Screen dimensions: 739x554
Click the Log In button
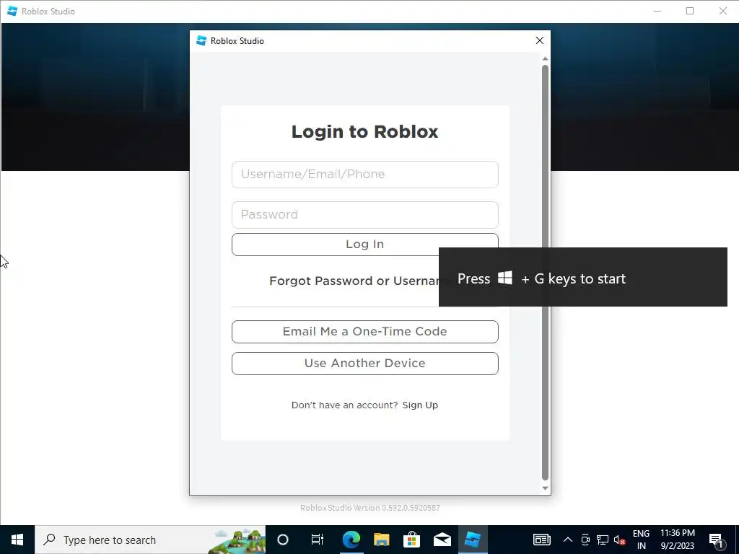tap(364, 245)
